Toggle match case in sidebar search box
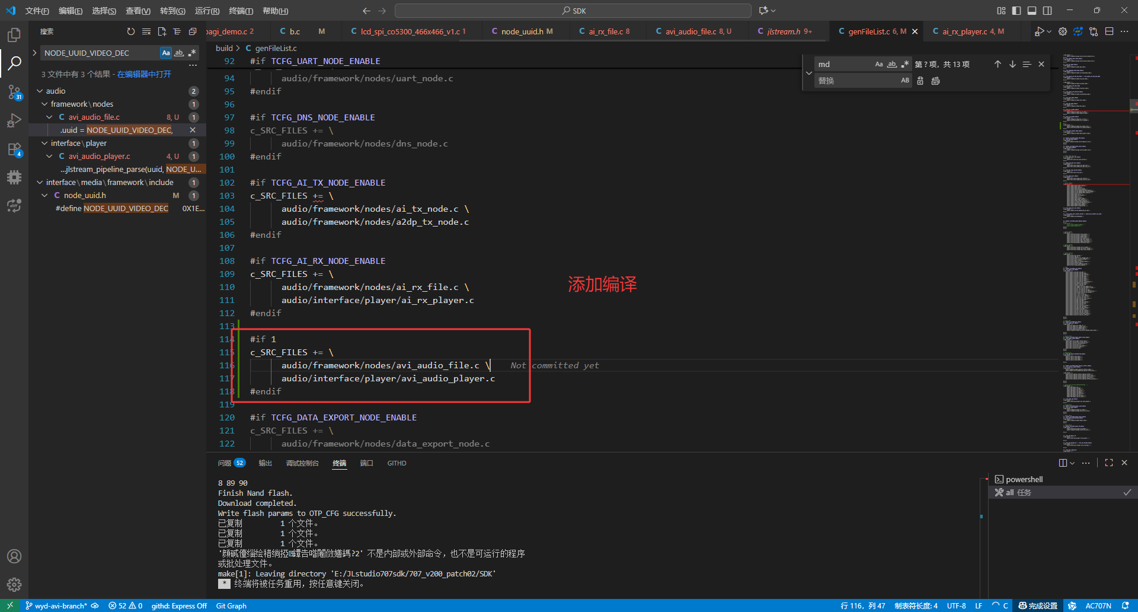Viewport: 1138px width, 612px height. click(x=166, y=53)
